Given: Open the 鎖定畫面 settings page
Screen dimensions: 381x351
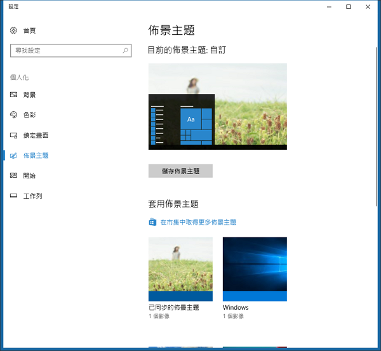Looking at the screenshot, I should pyautogui.click(x=36, y=135).
